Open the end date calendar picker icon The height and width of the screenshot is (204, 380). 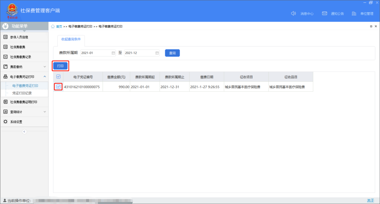point(157,53)
